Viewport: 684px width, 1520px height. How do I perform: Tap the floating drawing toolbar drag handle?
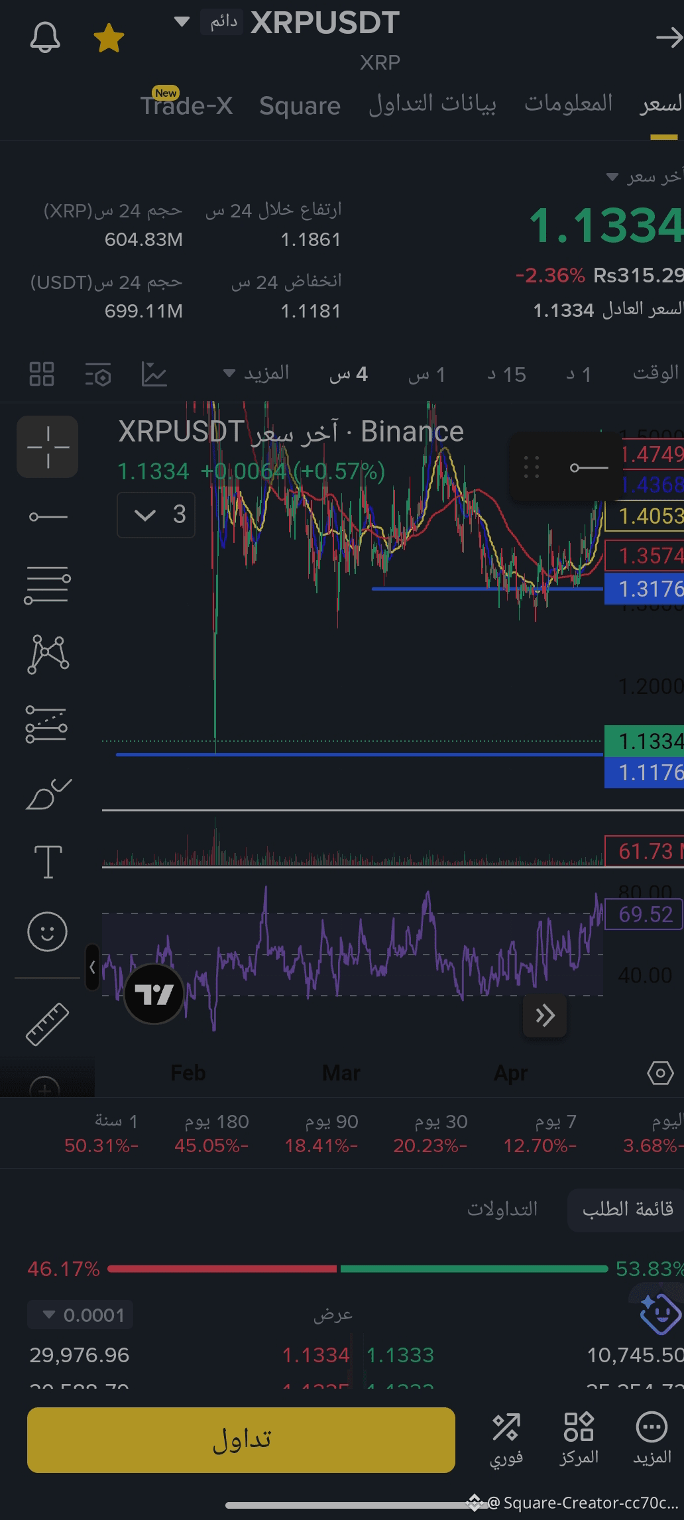[532, 467]
